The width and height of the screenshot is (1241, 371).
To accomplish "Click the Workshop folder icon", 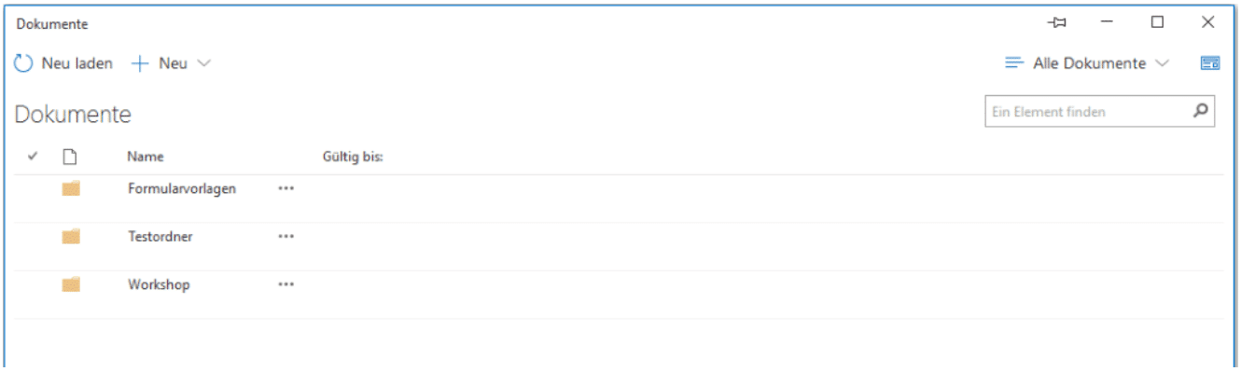I will pos(71,285).
